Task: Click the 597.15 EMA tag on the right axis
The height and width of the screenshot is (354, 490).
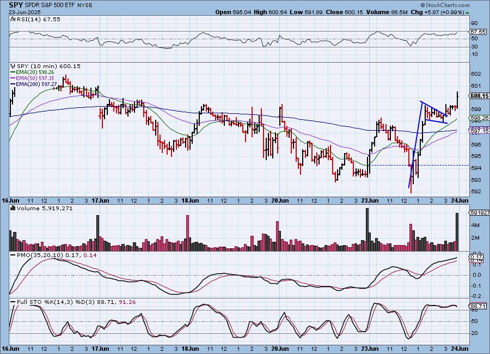Action: point(479,131)
